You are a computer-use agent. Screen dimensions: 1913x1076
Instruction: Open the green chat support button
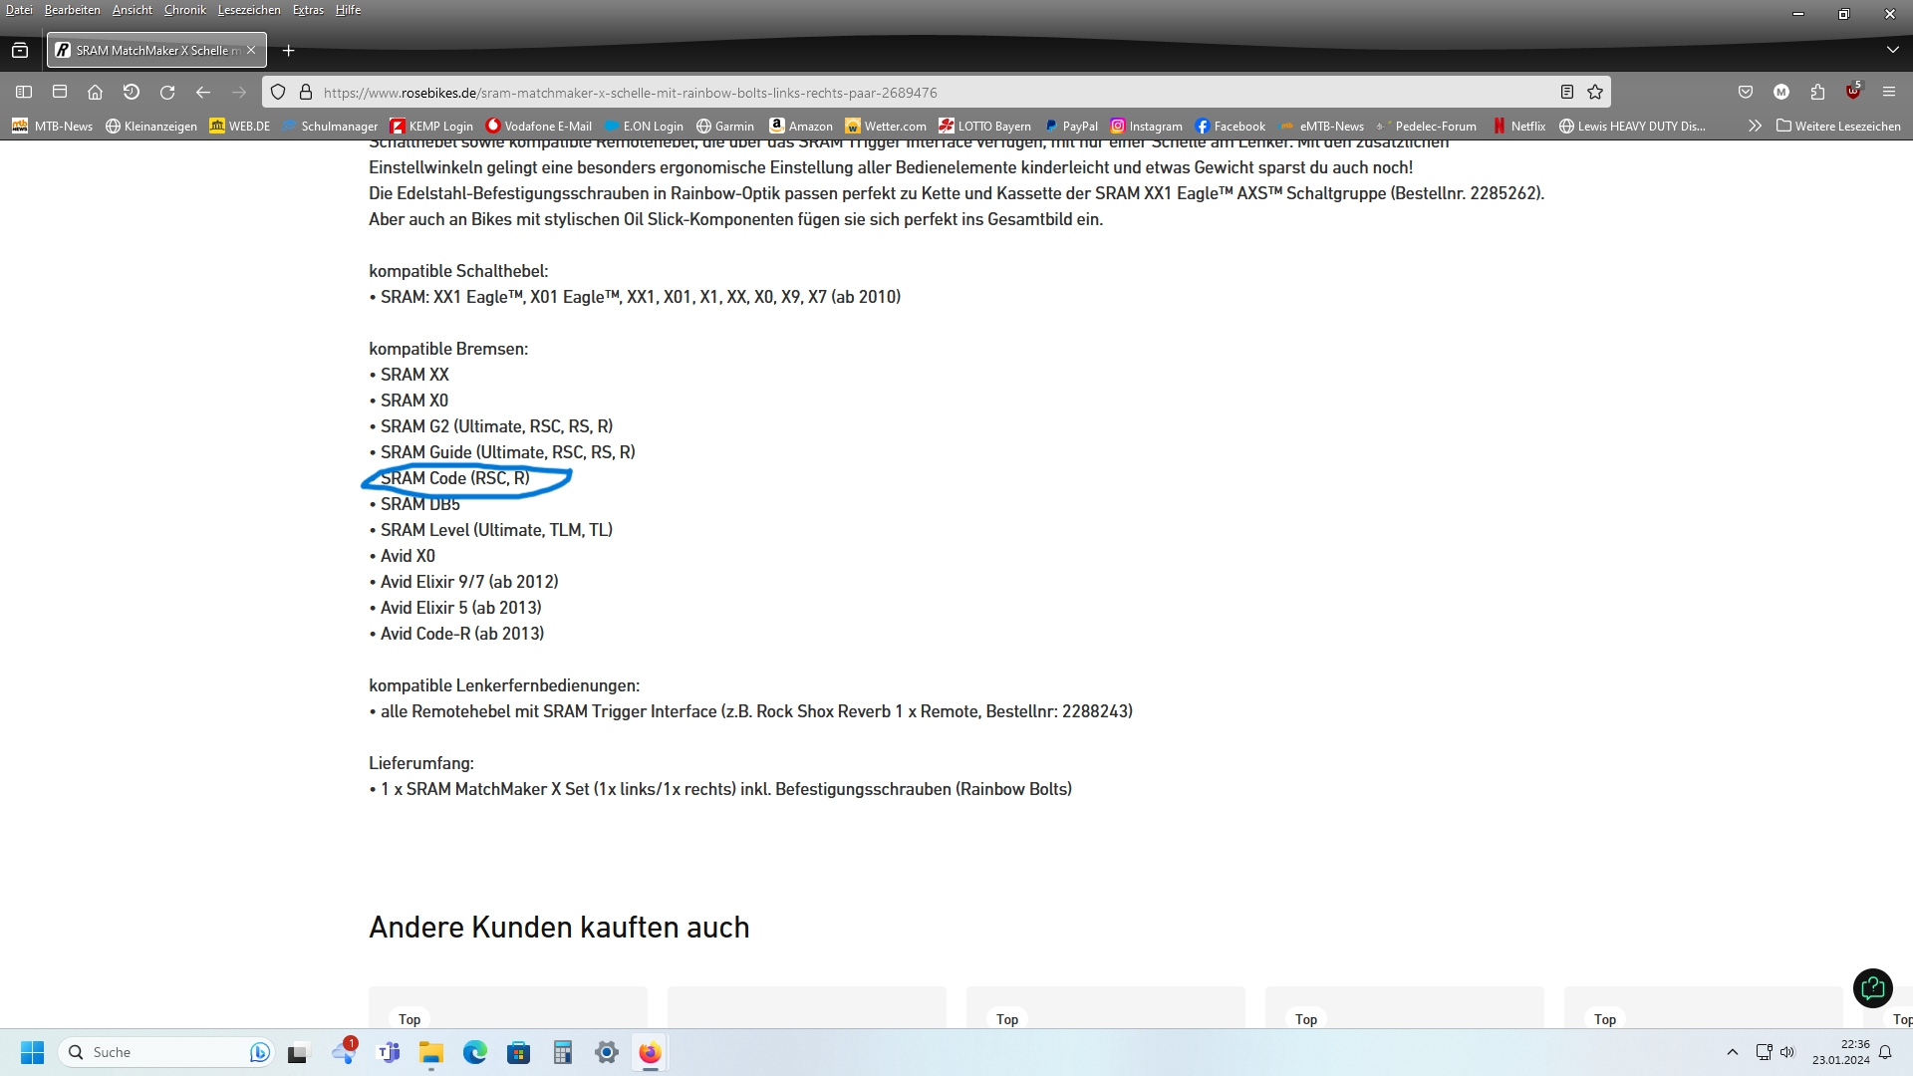point(1873,988)
